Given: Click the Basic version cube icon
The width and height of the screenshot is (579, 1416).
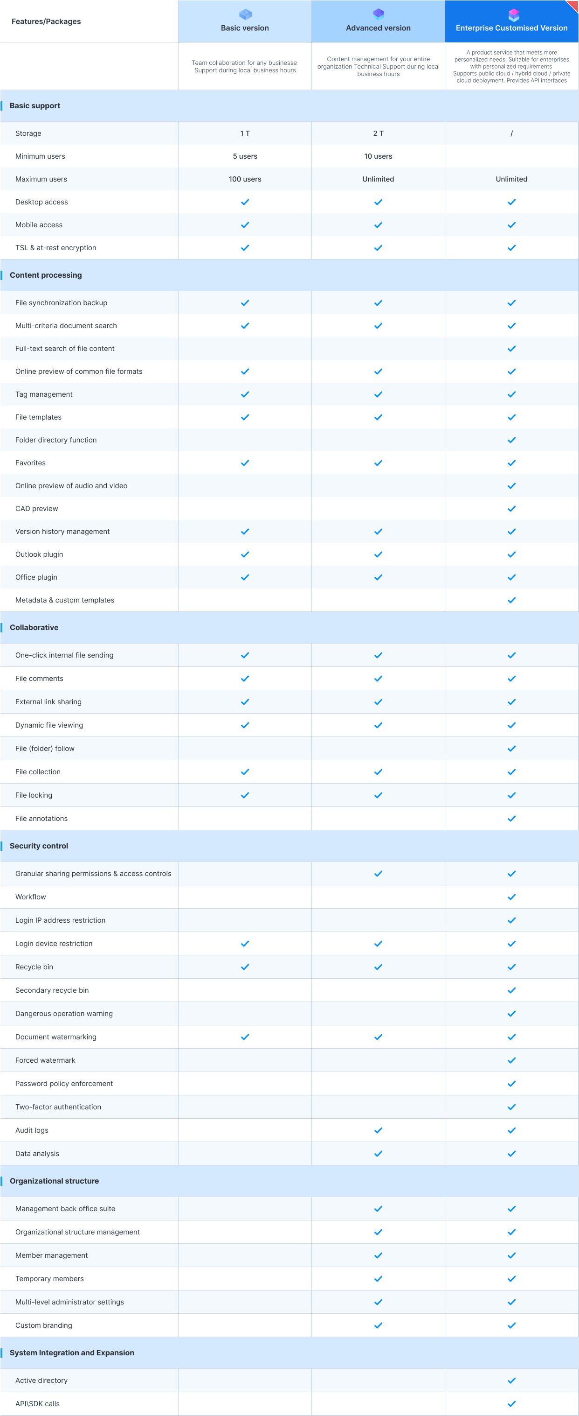Looking at the screenshot, I should pos(245,14).
